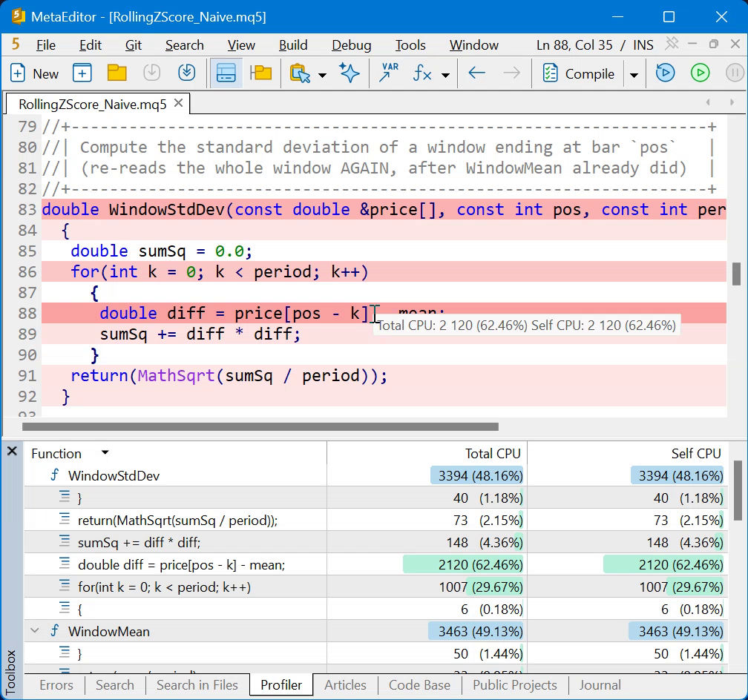This screenshot has width=748, height=700.
Task: Click the Compile button
Action: pos(579,73)
